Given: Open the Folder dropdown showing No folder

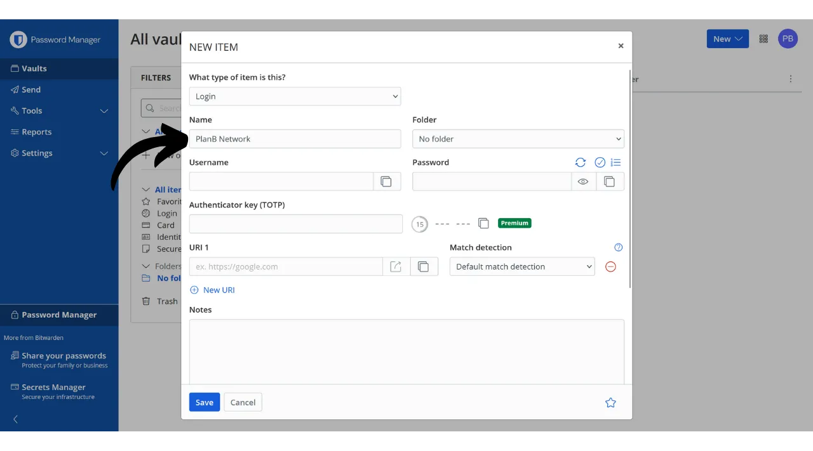Looking at the screenshot, I should click(518, 139).
